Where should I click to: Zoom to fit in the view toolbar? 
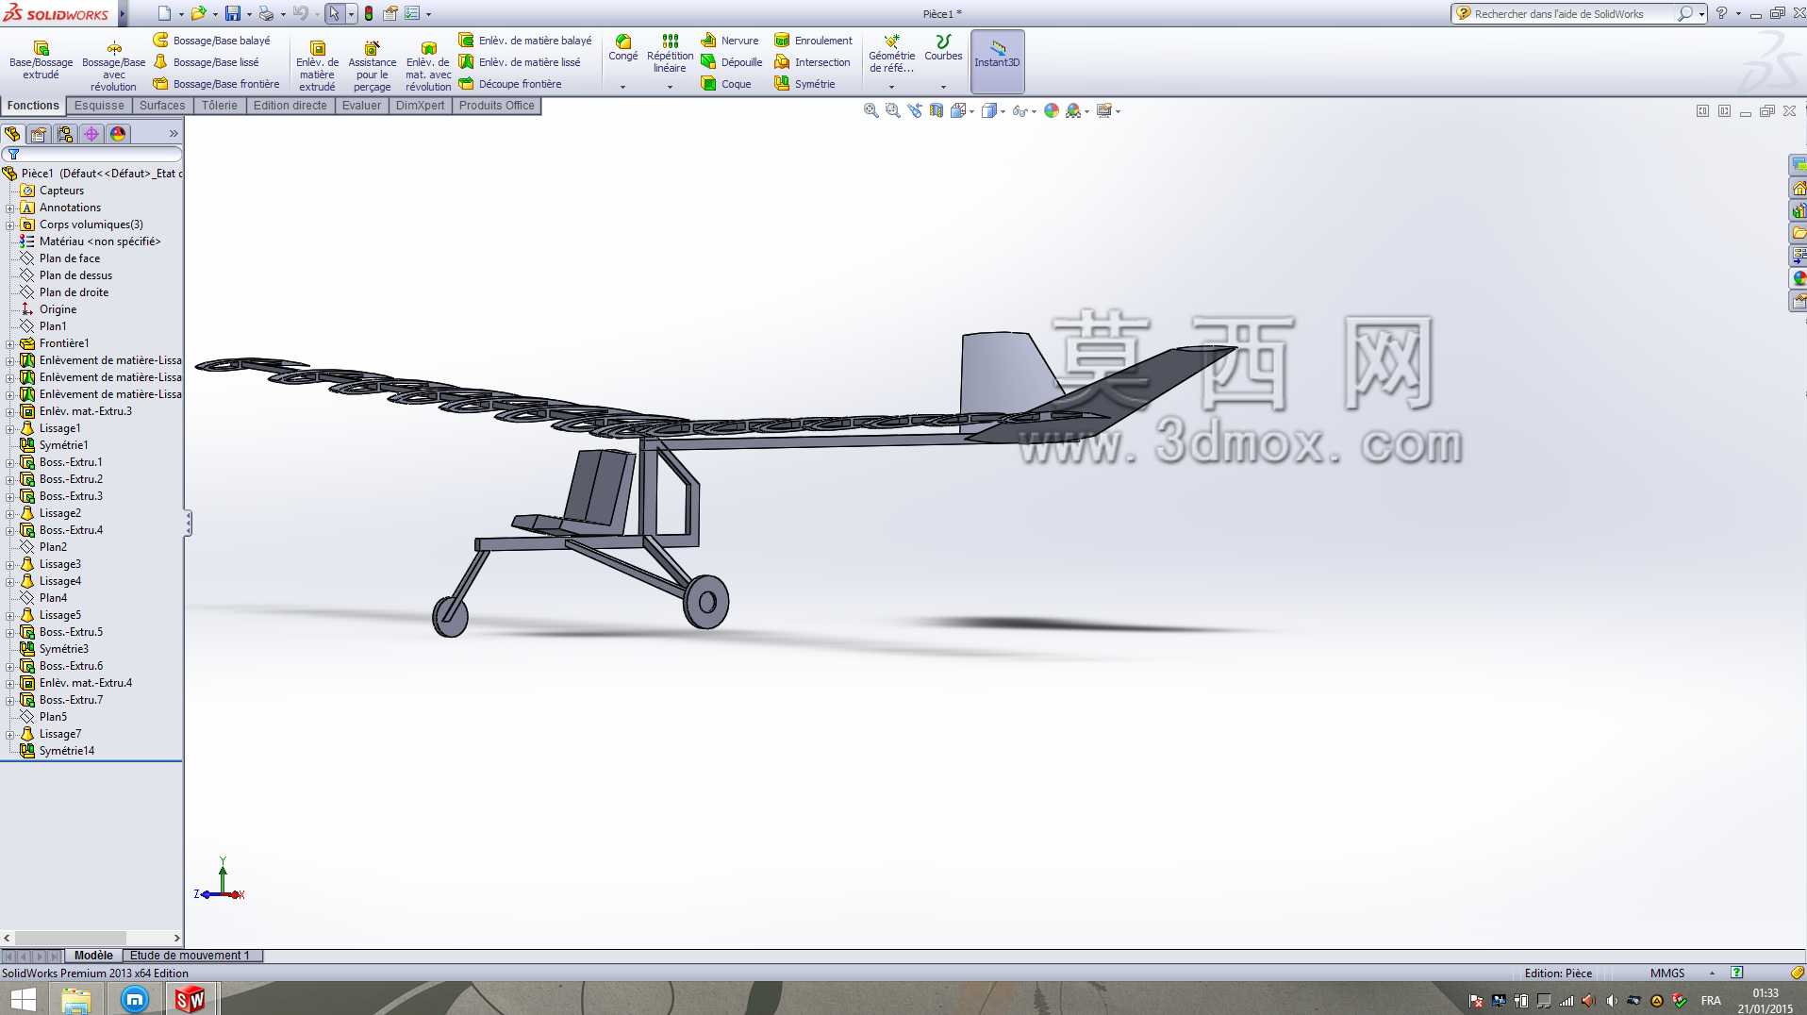coord(870,110)
